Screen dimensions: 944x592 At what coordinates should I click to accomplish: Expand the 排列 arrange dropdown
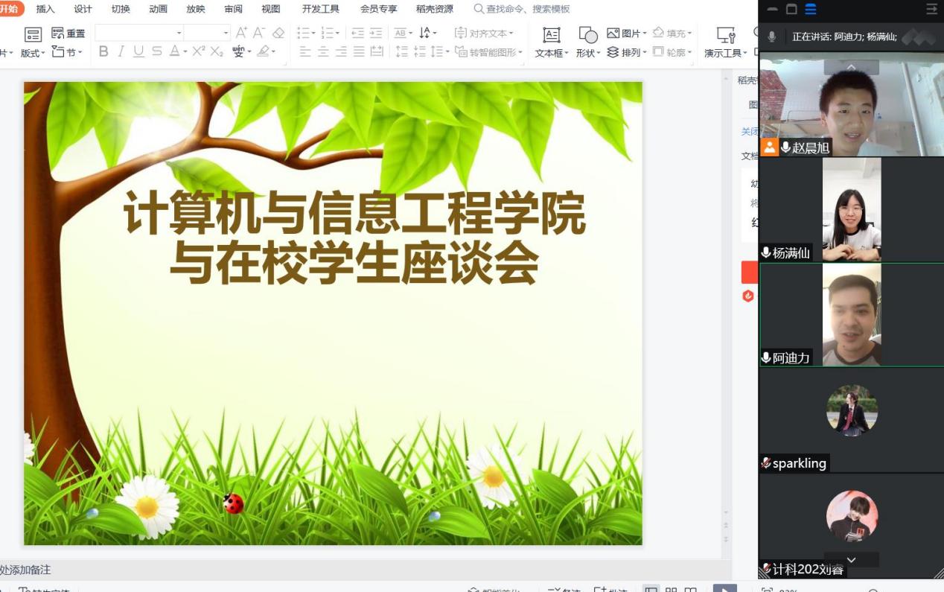coord(645,52)
